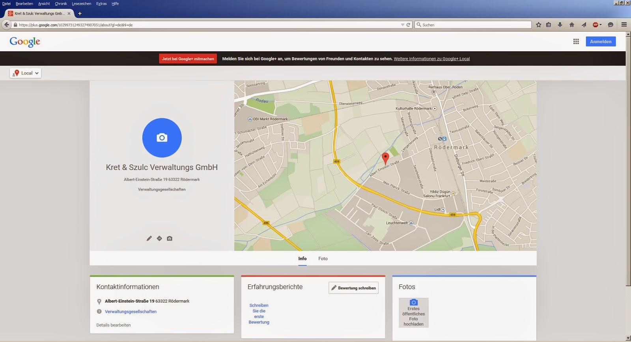
Task: Open the Adblock Plus ABP icon
Action: click(x=596, y=24)
